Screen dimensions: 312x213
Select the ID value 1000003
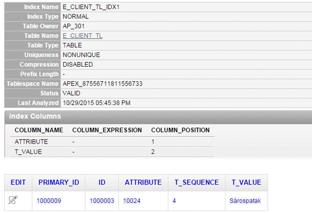[x=102, y=201]
